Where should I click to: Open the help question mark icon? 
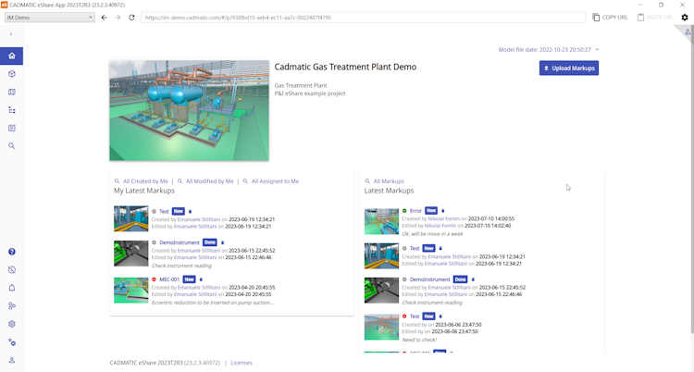pos(11,252)
